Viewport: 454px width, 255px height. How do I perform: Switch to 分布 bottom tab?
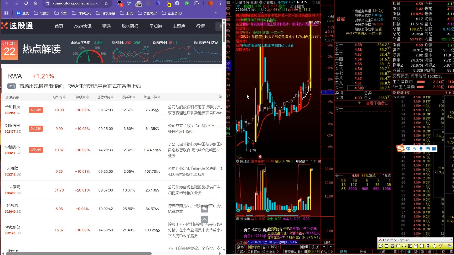point(363,252)
